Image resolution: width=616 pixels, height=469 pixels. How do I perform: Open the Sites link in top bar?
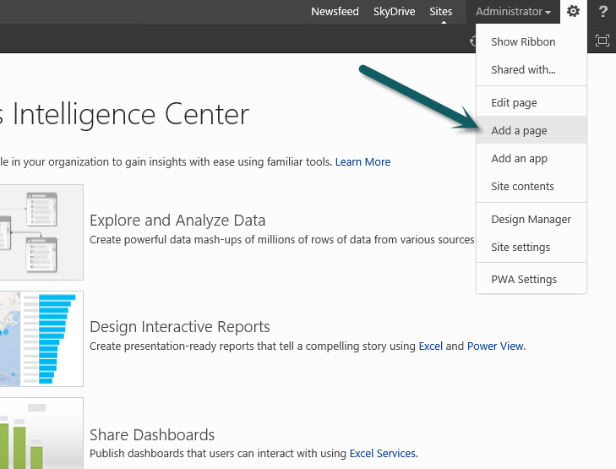(440, 12)
